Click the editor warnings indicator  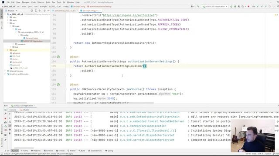(x=276, y=15)
